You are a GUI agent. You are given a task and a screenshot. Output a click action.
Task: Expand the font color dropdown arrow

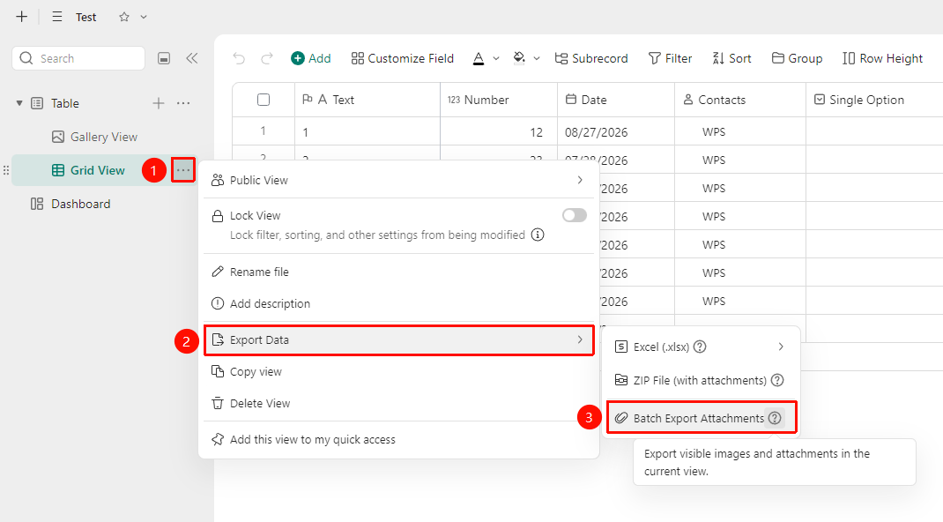coord(496,58)
